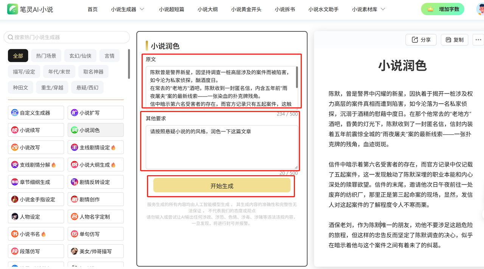Click the 单句仿写 icon
484x269 pixels.
(x=74, y=234)
